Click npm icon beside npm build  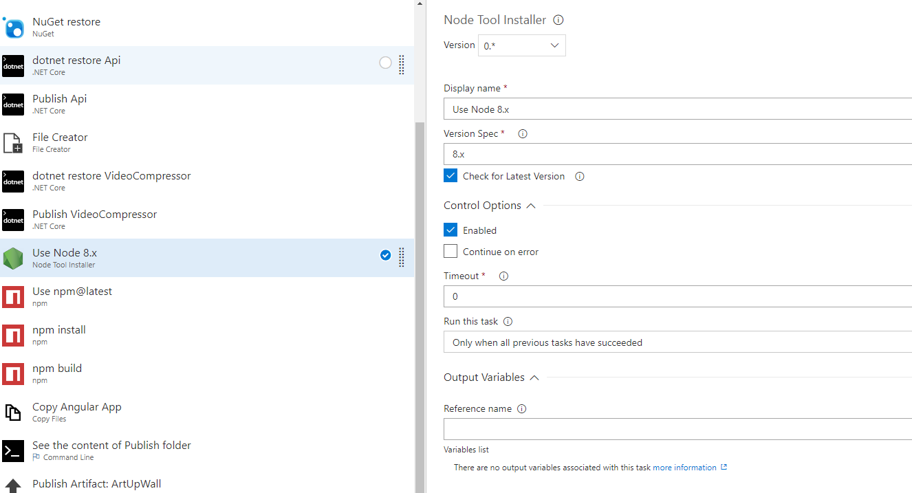click(13, 374)
